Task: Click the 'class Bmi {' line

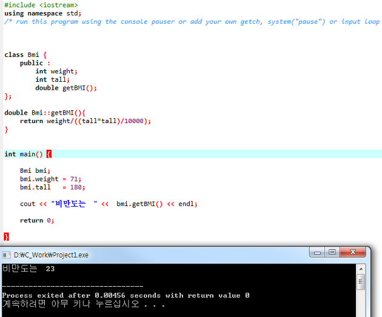Action: coord(25,55)
